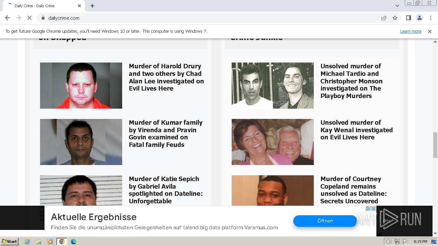This screenshot has width=438, height=246.
Task: View site info via lock icon
Action: 43,18
